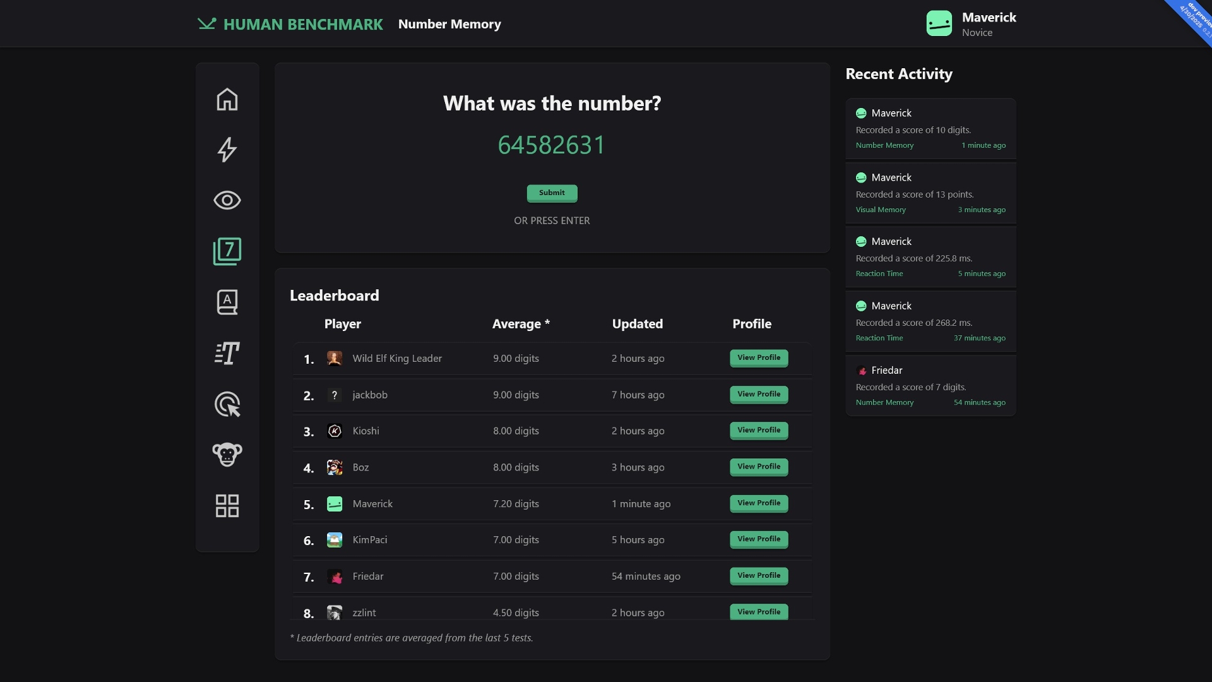
Task: Click Wild Elf King Leader's avatar
Action: 335,359
